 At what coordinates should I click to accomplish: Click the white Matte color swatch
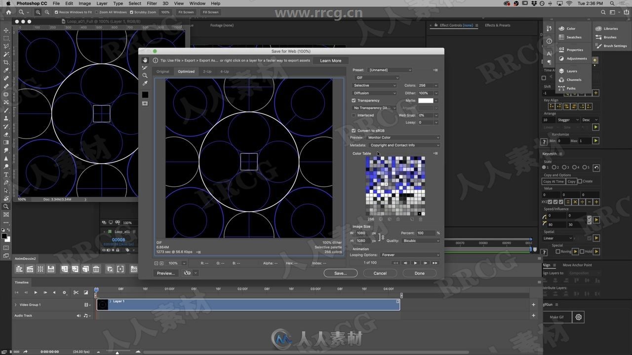coord(426,101)
